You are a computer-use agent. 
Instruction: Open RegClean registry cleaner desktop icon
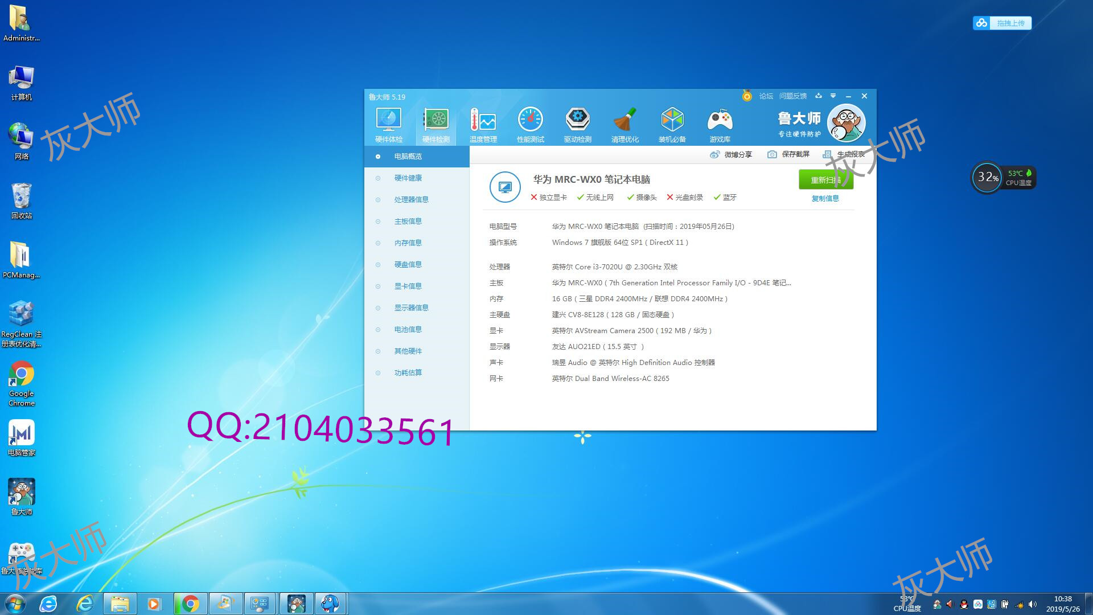[21, 323]
